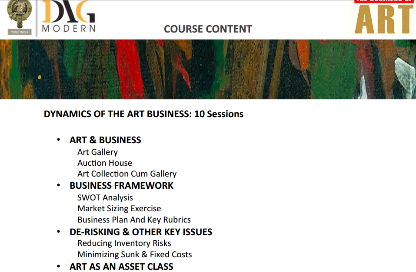Select the SWOT Analysis item
The image size is (416, 272).
105,197
